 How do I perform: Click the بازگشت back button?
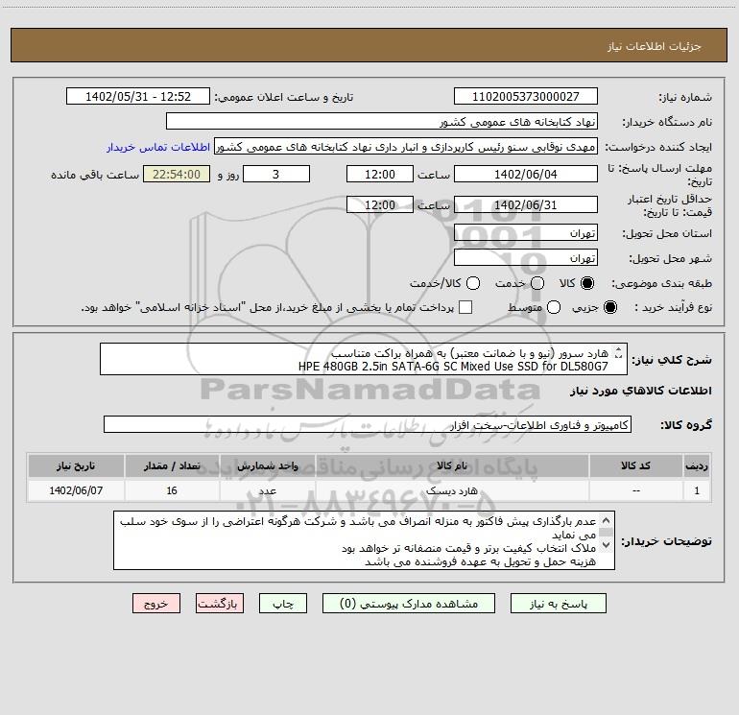click(x=220, y=604)
